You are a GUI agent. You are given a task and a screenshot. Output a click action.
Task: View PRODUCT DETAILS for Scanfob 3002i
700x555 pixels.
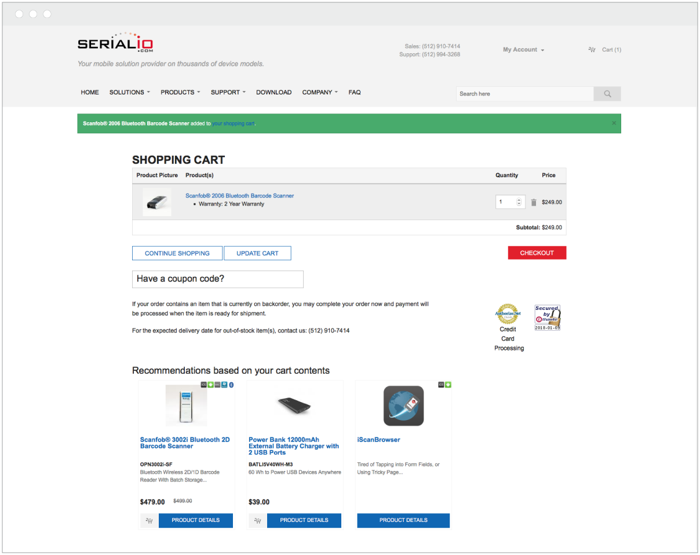pyautogui.click(x=195, y=520)
